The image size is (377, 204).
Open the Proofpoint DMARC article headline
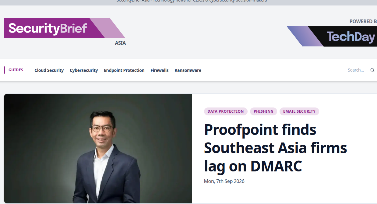tap(276, 148)
